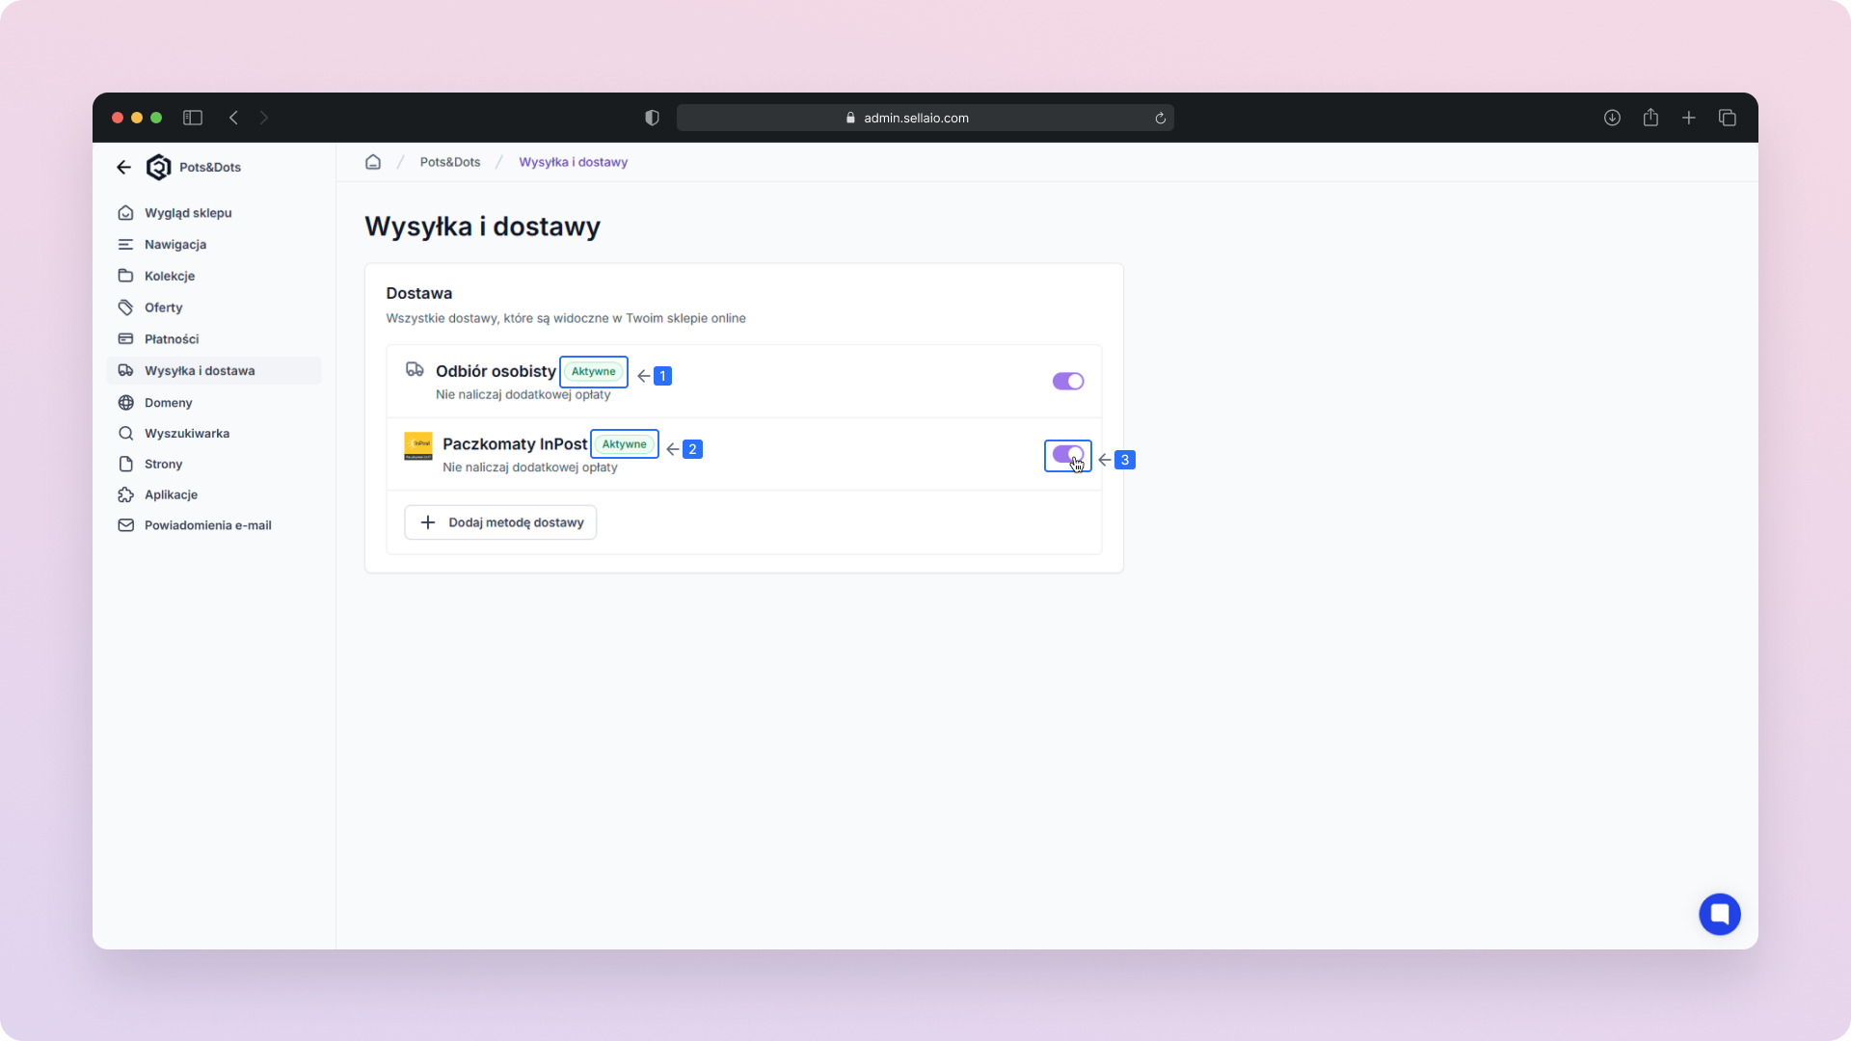
Task: Click the back arrow beside Pots&Dots logo
Action: (x=123, y=168)
